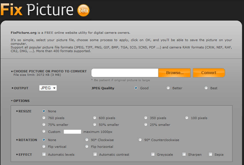Viewport: 244px width, 165px height.
Task: Click the Browse... button
Action: pos(175,73)
